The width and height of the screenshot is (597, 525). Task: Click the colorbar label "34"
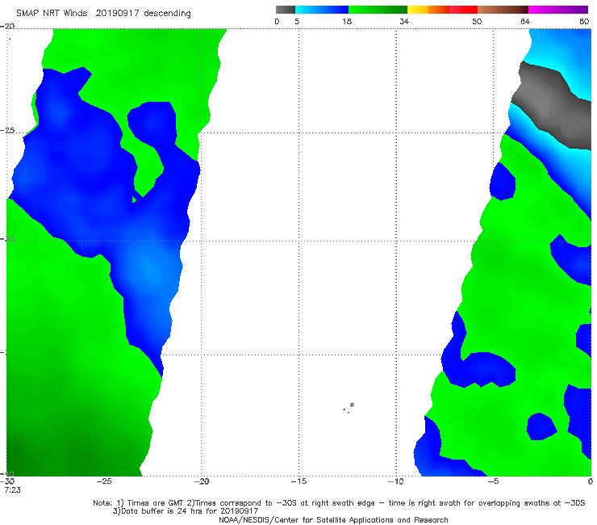coord(404,21)
